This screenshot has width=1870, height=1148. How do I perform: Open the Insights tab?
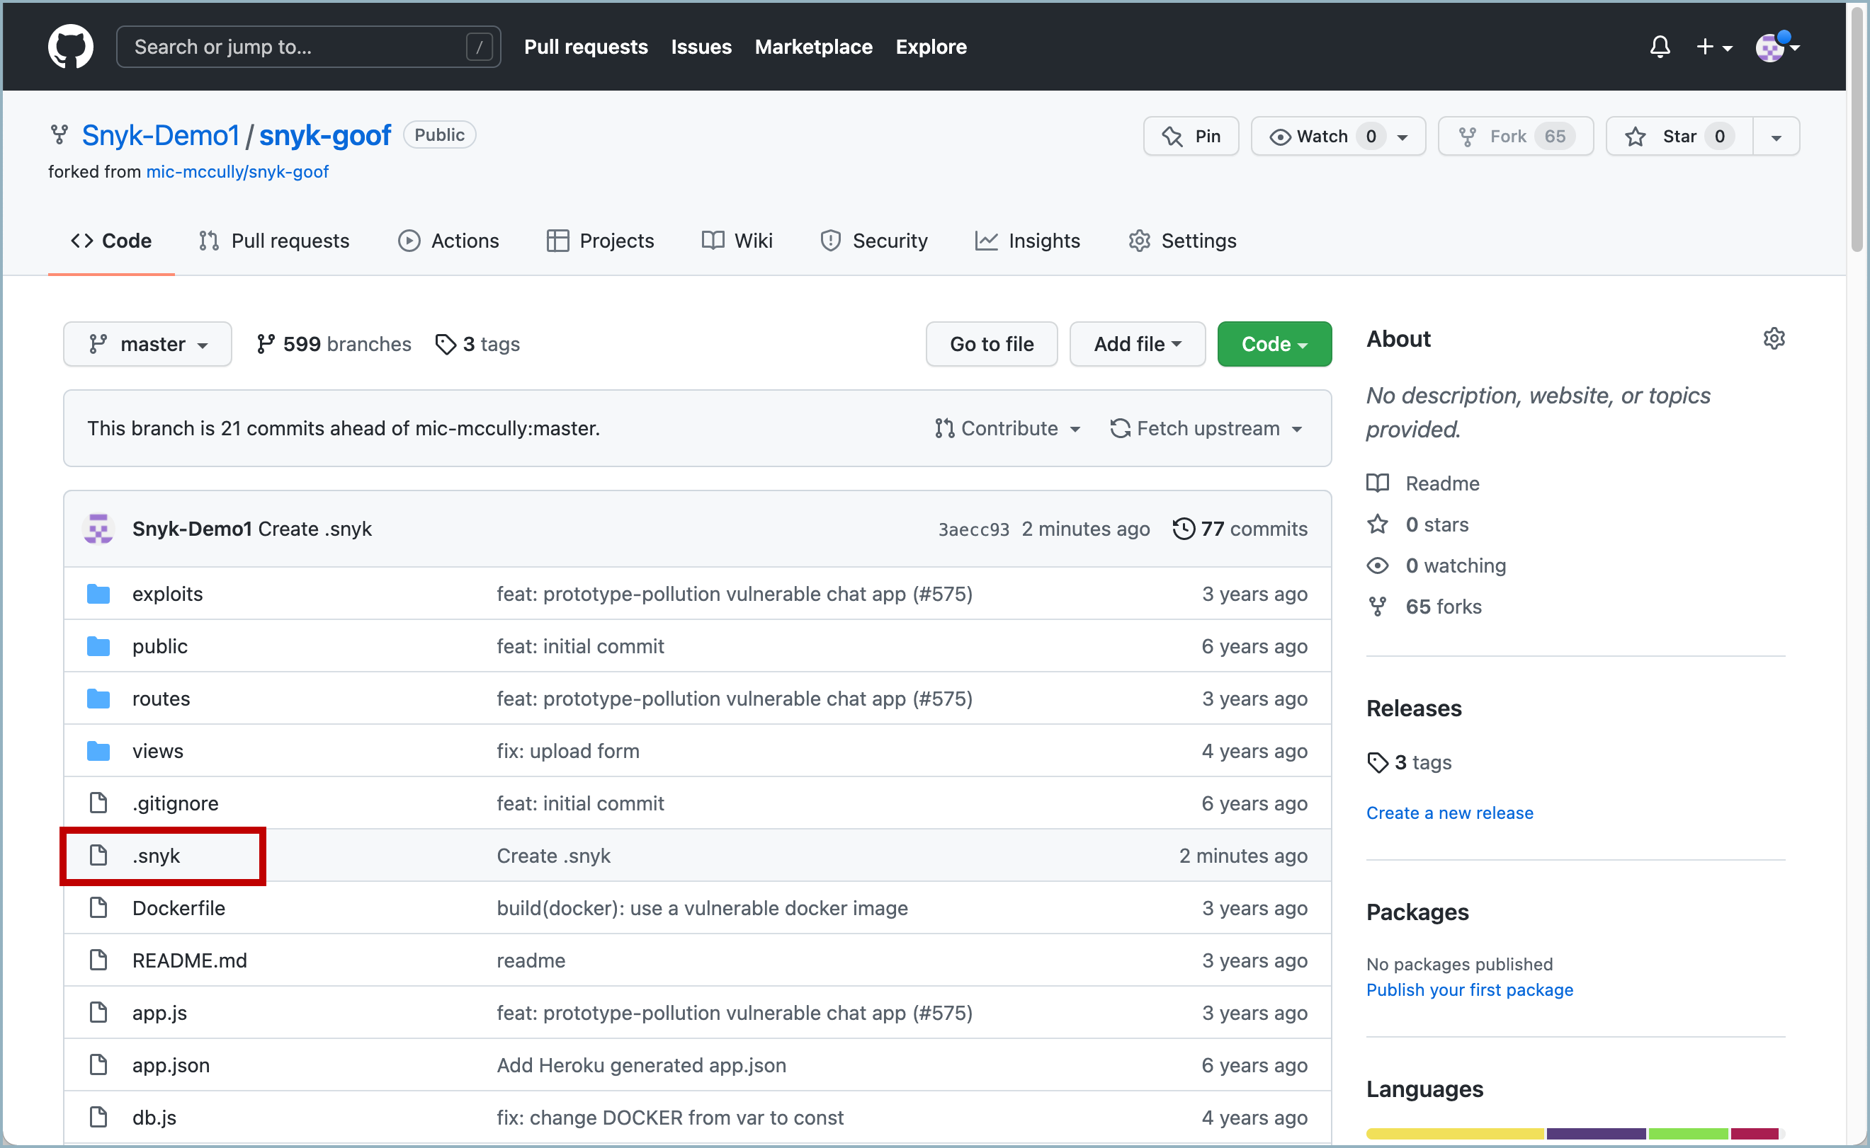(1027, 241)
